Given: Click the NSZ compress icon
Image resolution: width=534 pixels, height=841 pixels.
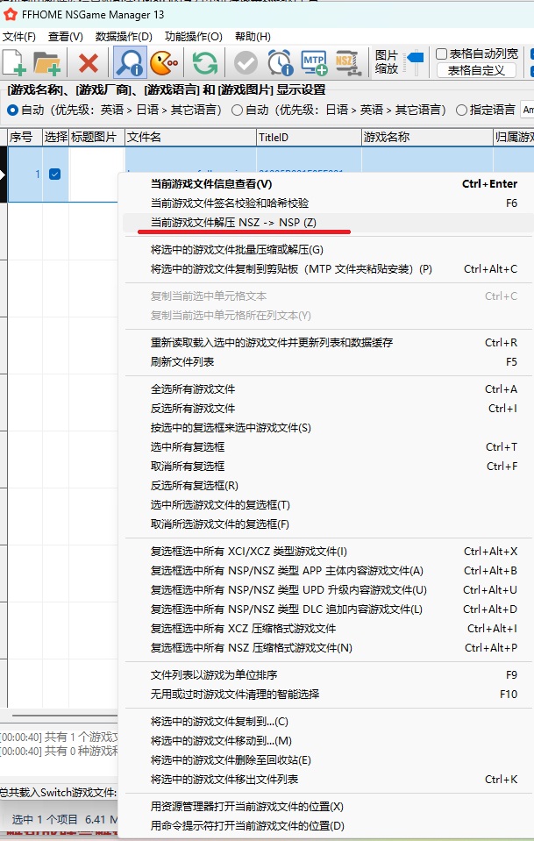Looking at the screenshot, I should (x=347, y=63).
